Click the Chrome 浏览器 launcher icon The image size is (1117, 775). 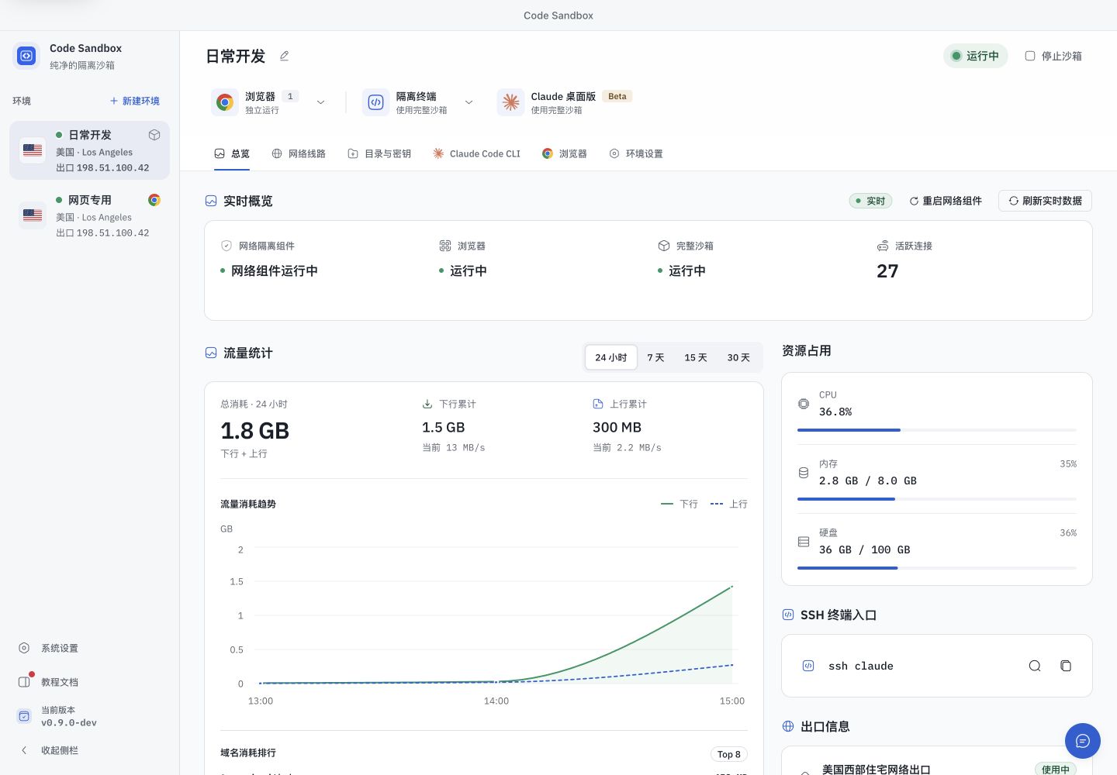coord(225,102)
